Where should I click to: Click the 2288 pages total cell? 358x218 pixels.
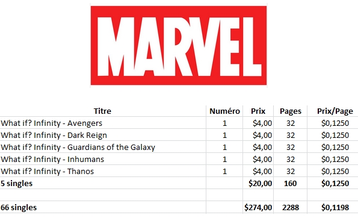(291, 207)
